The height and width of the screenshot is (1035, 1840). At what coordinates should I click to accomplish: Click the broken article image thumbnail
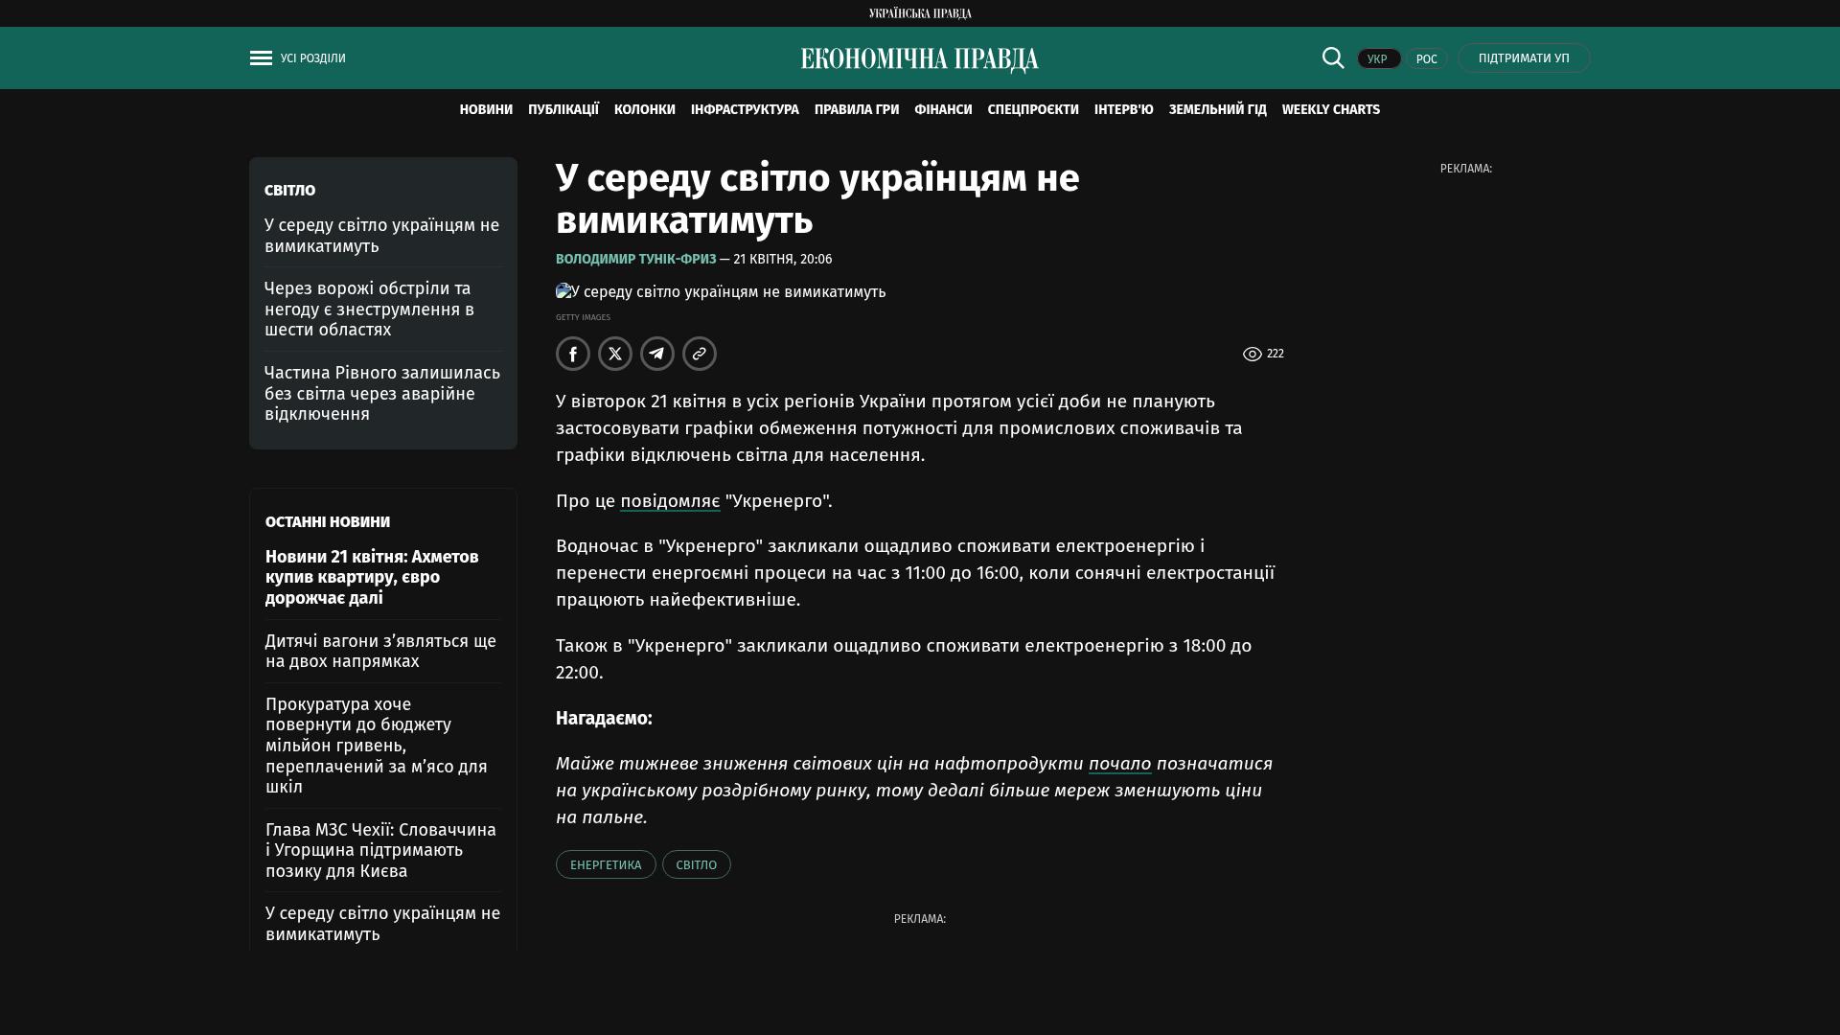564,291
